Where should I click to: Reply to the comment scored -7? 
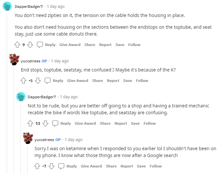(68, 166)
